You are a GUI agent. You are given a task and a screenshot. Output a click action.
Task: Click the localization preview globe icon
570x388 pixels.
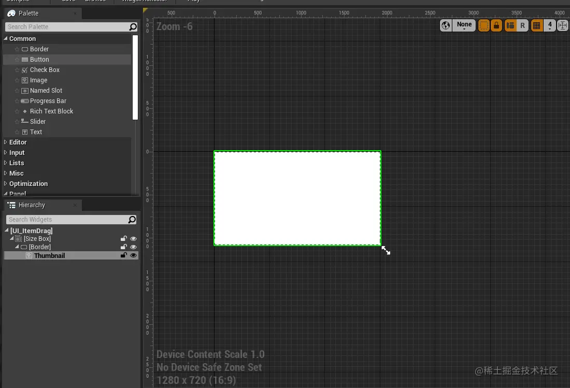point(446,25)
